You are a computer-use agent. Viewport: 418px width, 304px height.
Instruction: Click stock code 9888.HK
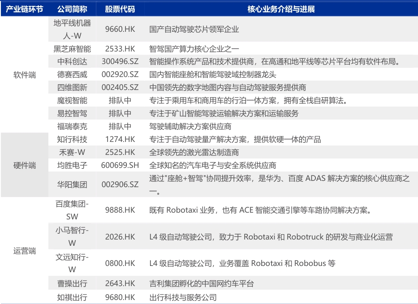[120, 210]
